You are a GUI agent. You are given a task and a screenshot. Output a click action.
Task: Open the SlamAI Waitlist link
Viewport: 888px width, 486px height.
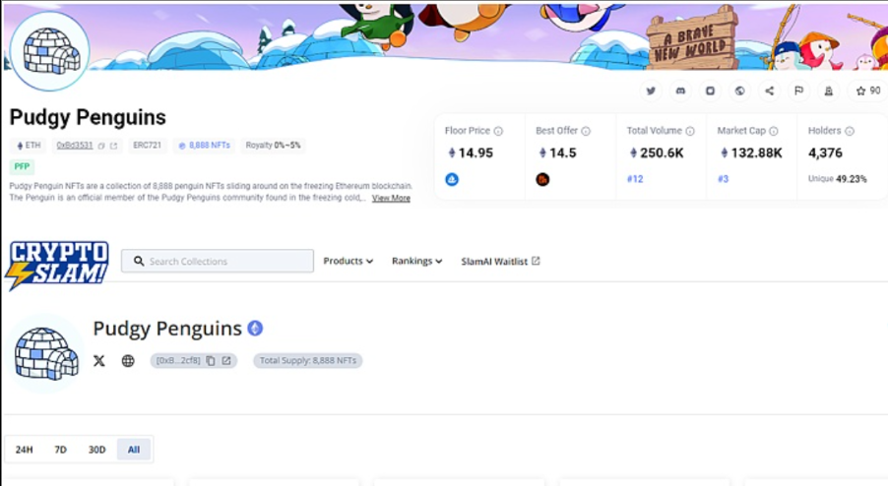click(501, 261)
